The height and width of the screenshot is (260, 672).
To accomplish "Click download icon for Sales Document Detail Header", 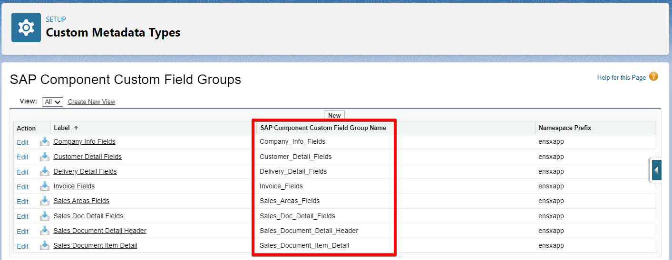I will click(x=45, y=231).
